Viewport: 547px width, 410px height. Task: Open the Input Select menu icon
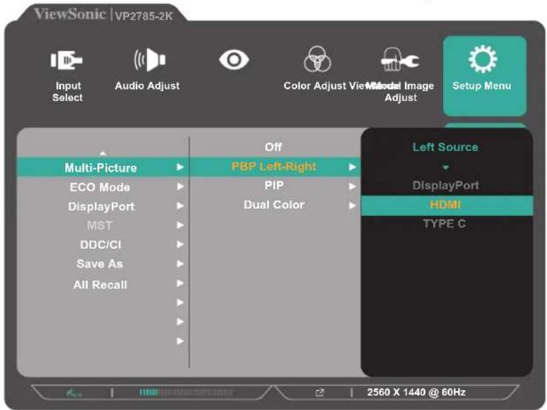tap(67, 60)
